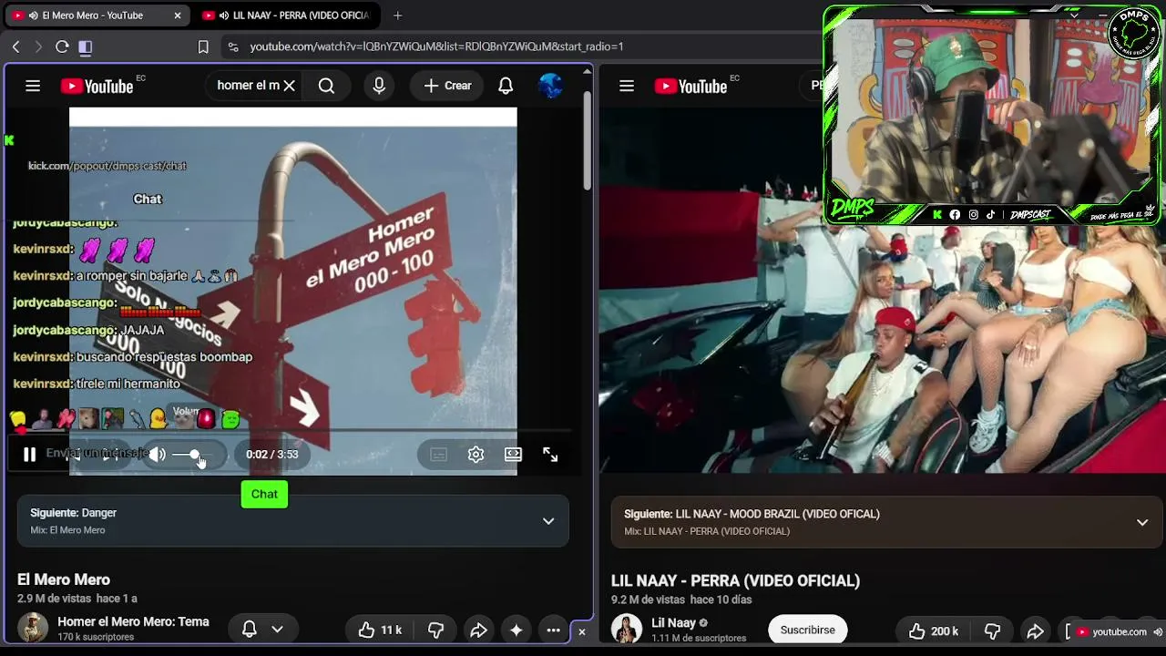1166x656 pixels.
Task: Open notification preferences dropdown for Homer channel
Action: [262, 629]
